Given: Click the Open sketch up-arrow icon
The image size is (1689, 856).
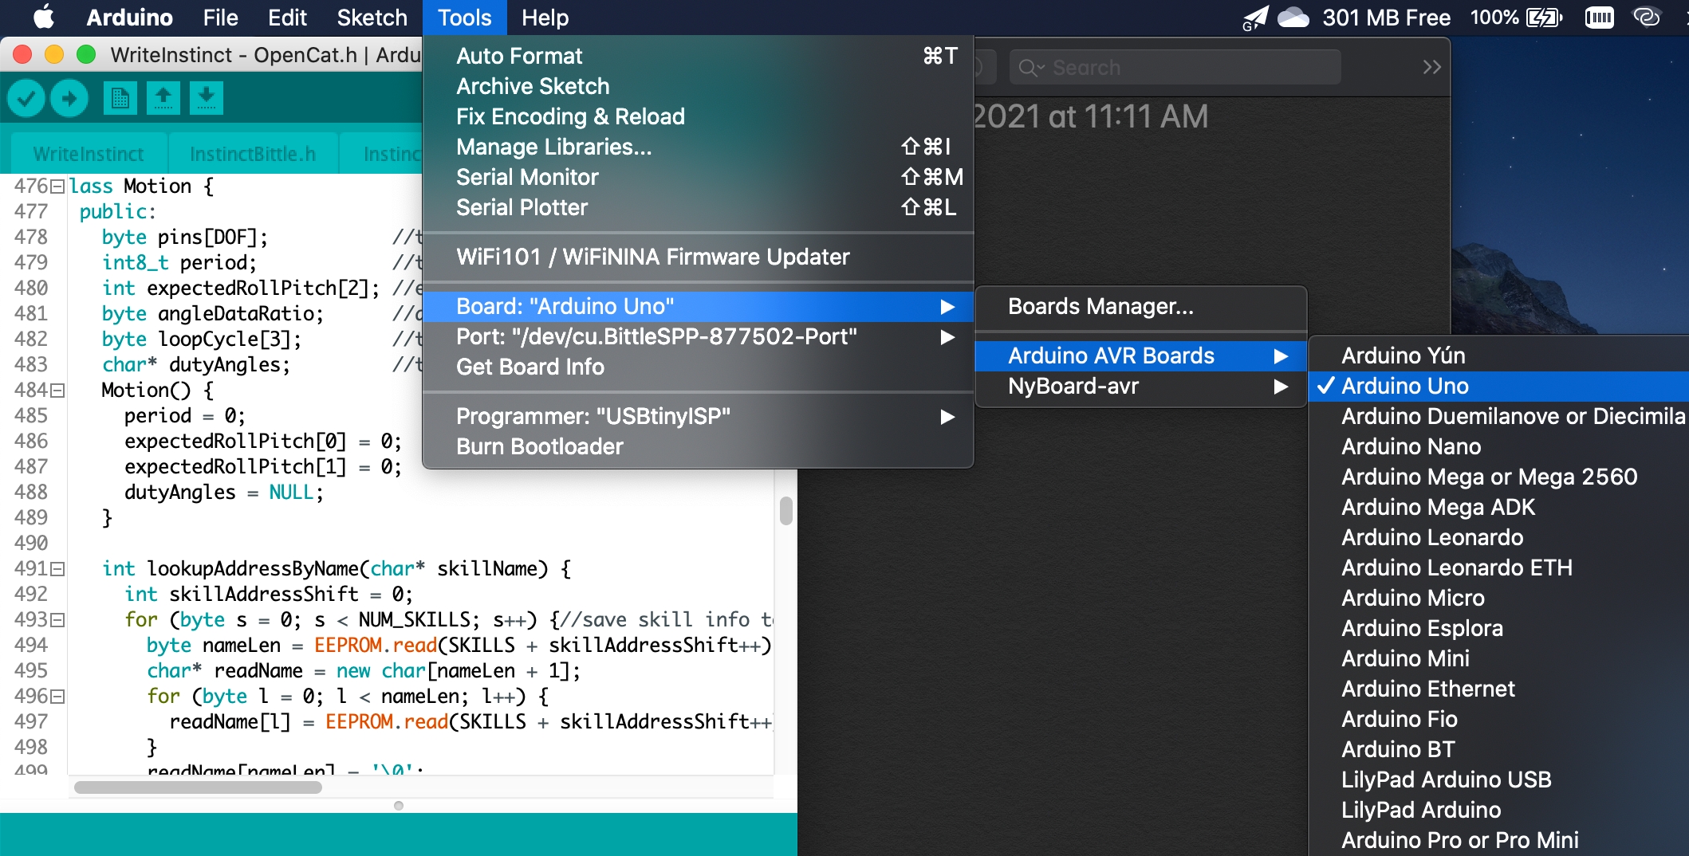Looking at the screenshot, I should [163, 99].
